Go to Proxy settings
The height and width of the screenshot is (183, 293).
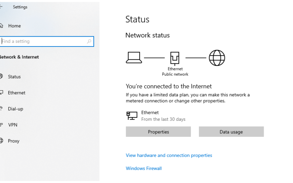coord(14,141)
